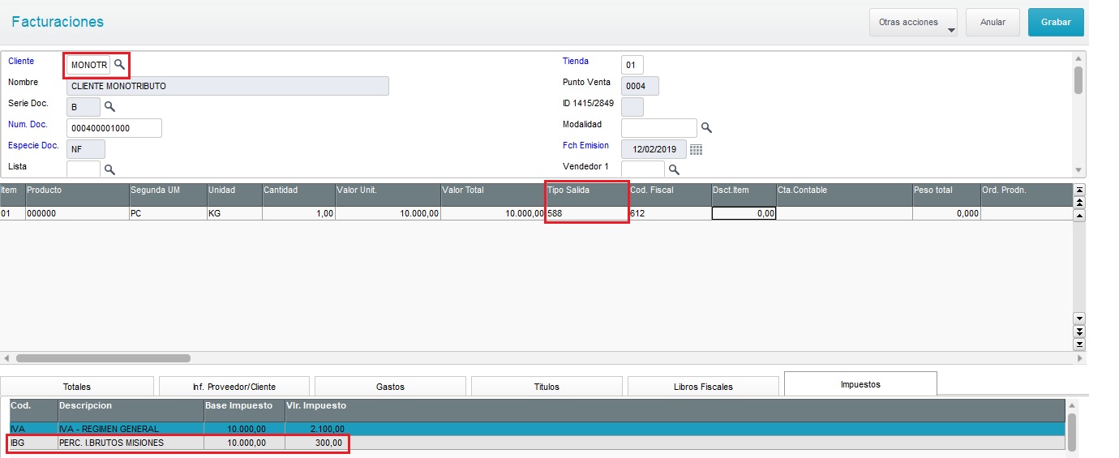Viewport: 1119px width, 458px height.
Task: Click the Cta.Contable column header
Action: coord(843,195)
